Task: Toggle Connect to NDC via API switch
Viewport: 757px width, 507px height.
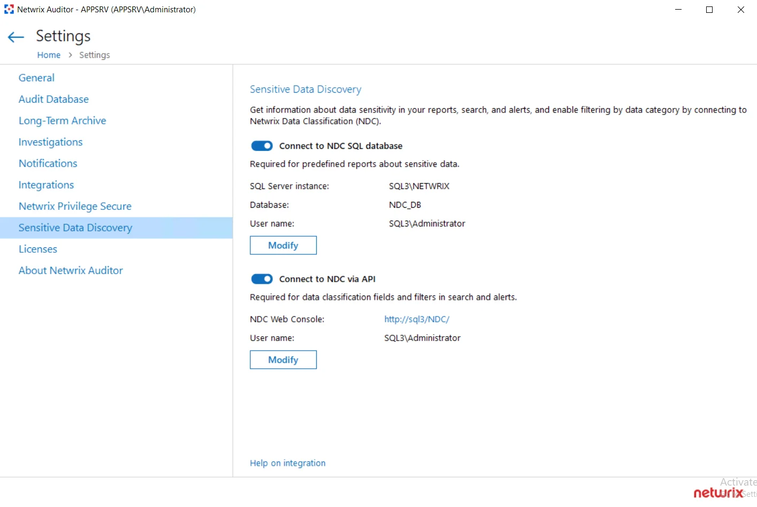Action: (x=262, y=279)
